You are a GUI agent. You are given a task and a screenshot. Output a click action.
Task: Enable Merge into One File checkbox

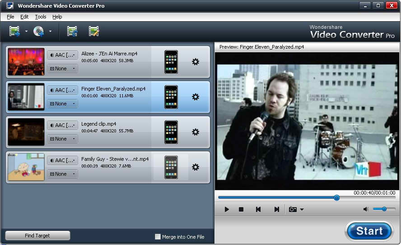pyautogui.click(x=158, y=237)
